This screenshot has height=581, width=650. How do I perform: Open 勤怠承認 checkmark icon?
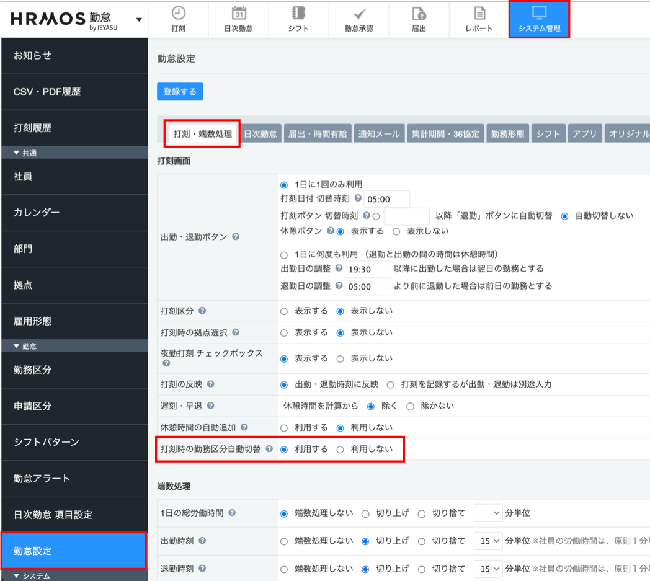[x=358, y=14]
